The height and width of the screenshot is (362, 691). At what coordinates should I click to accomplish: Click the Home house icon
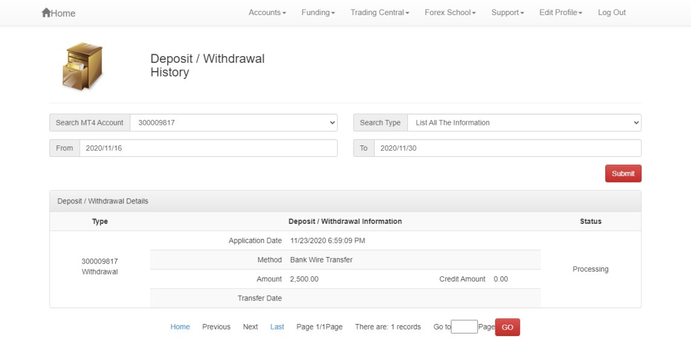coord(46,13)
